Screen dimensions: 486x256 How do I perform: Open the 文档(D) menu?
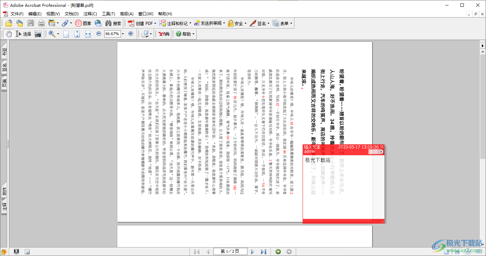tap(72, 14)
